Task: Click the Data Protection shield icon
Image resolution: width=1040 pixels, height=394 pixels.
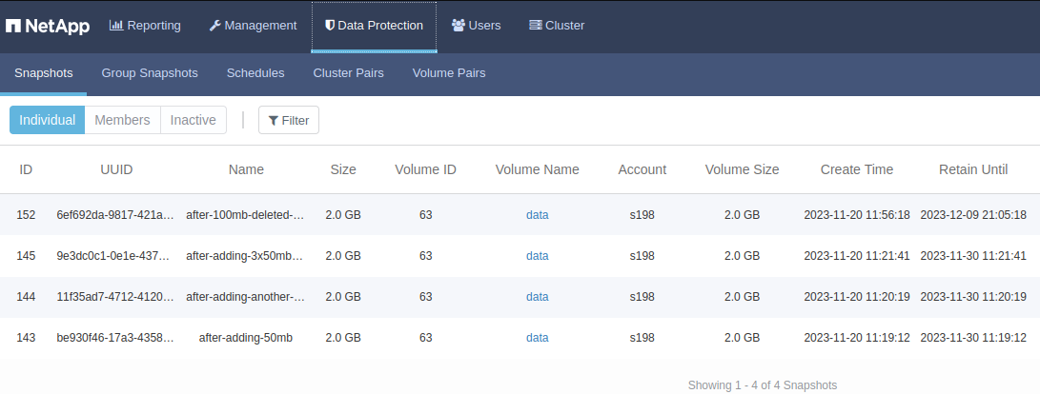Action: 330,25
